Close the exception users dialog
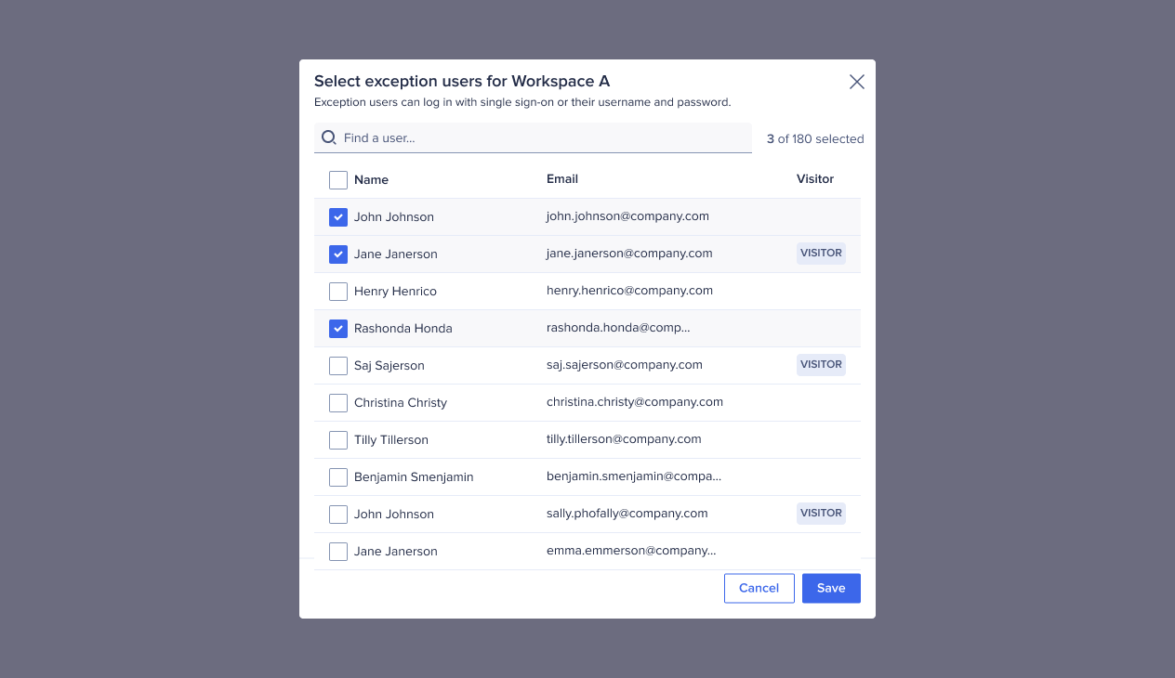Screen dimensions: 1175x678 click(856, 81)
